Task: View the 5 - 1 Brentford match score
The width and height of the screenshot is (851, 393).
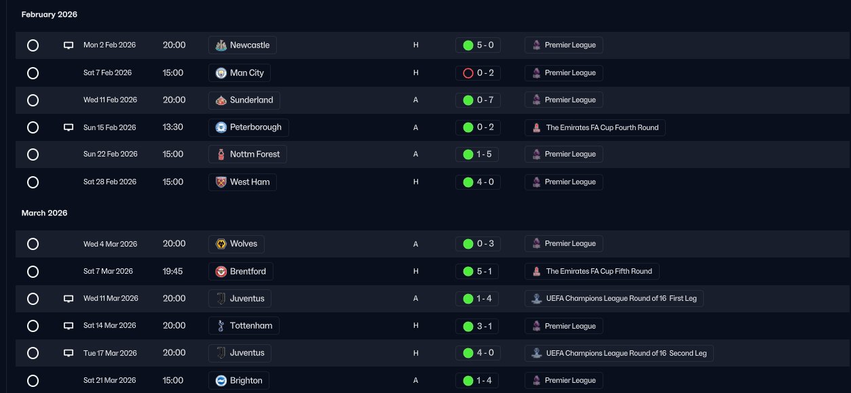Action: coord(478,272)
